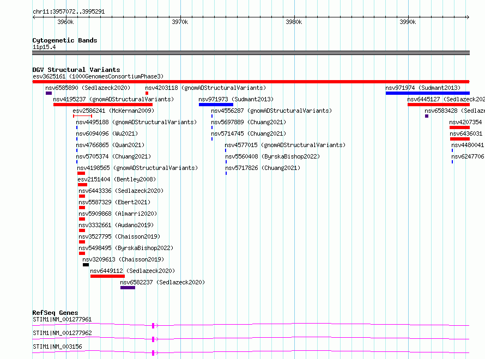
Task: Click the purple nsv6582237 variant bar
Action: click(128, 288)
